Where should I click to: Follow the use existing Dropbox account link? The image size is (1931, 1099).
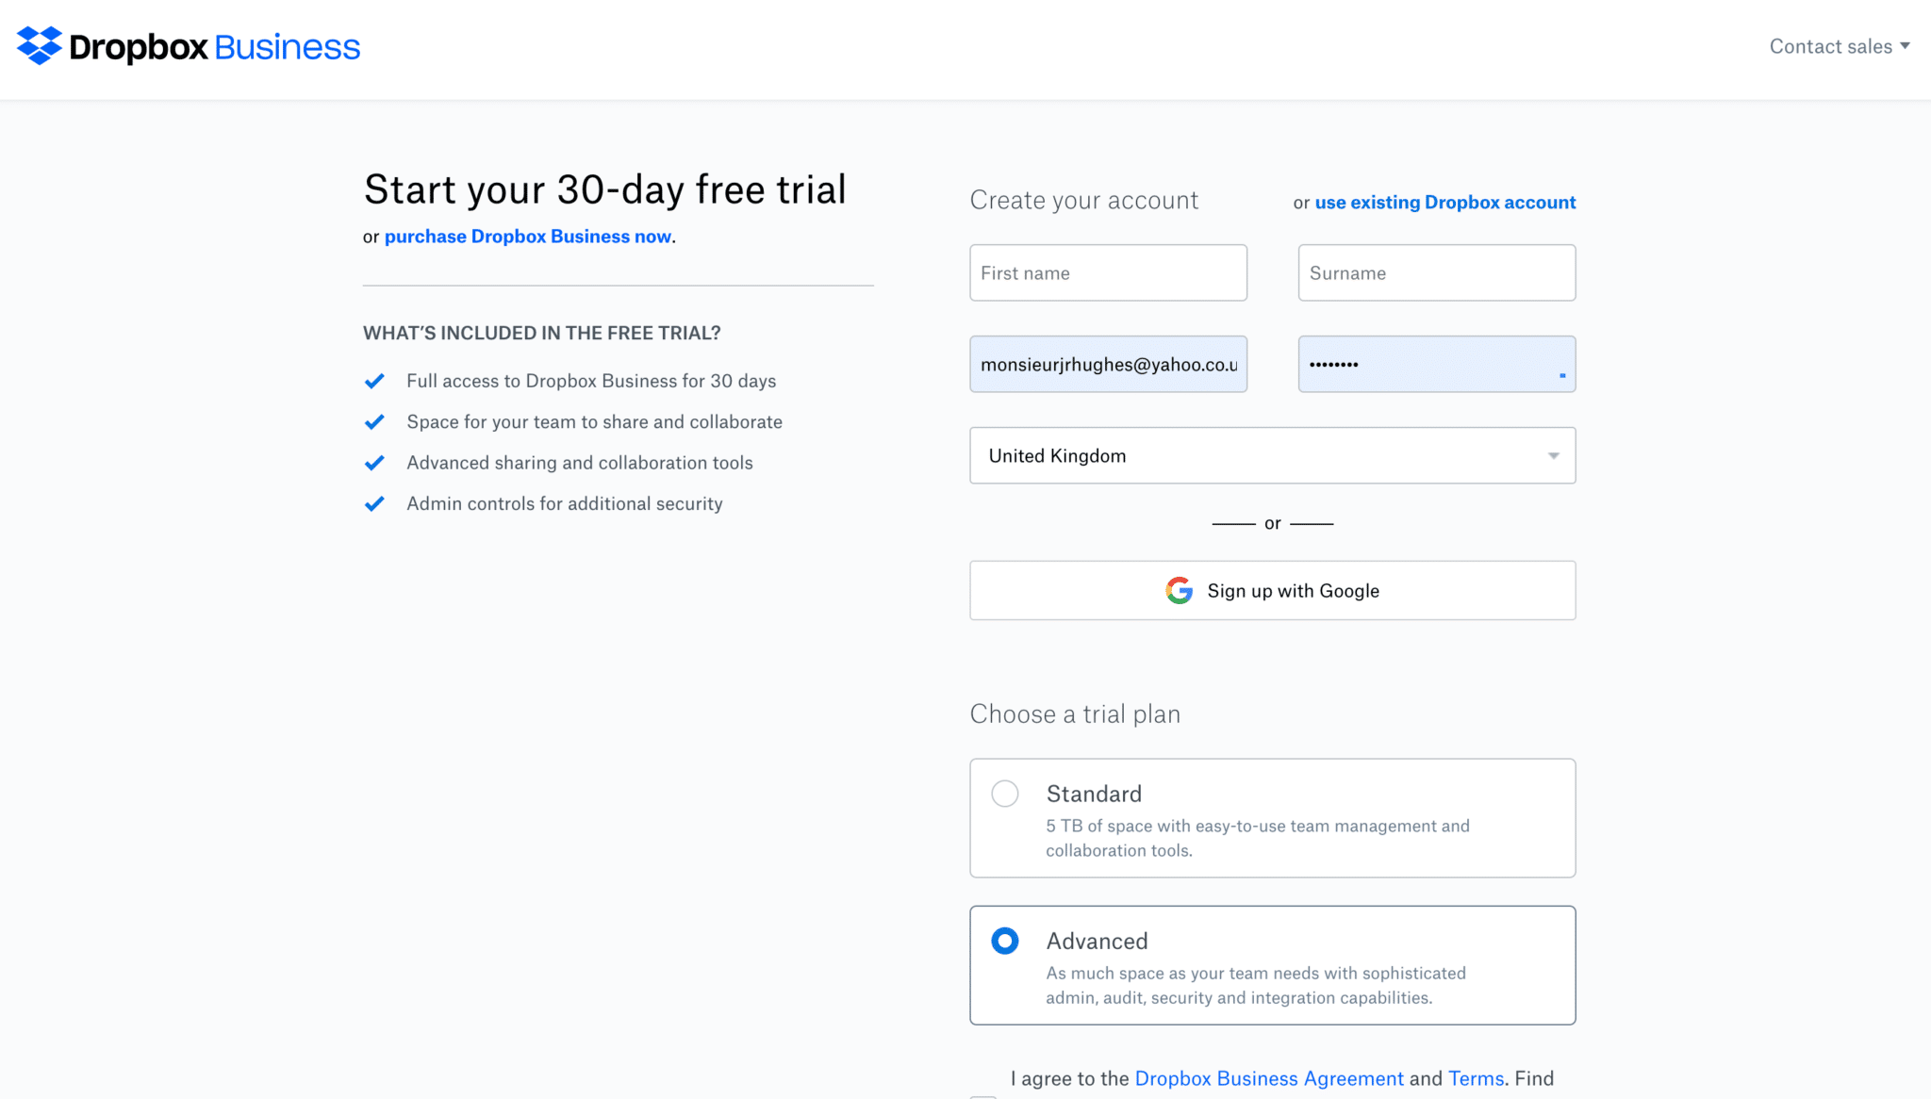[x=1445, y=203]
